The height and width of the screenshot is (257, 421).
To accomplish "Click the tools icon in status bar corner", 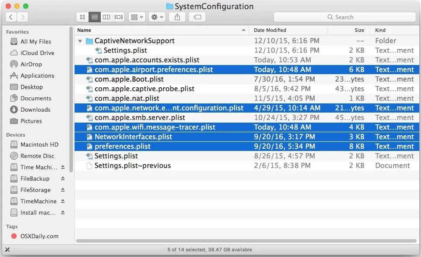I will [7, 250].
